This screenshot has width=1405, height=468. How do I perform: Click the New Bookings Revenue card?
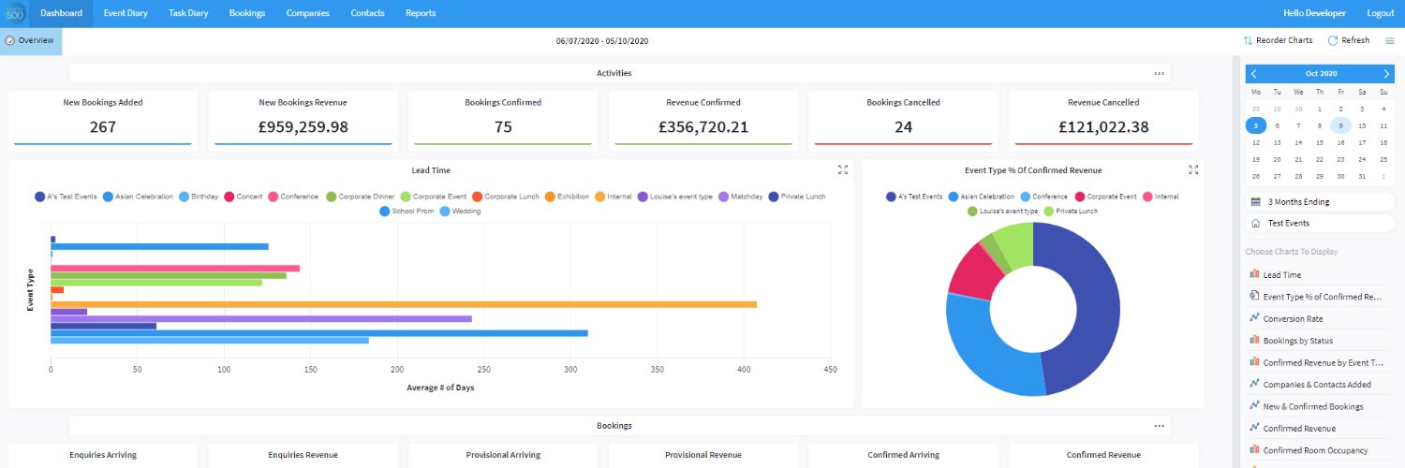point(303,119)
